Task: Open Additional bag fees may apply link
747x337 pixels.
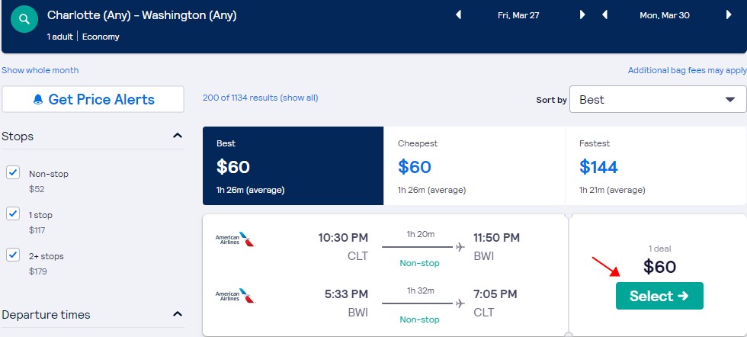Action: point(687,70)
